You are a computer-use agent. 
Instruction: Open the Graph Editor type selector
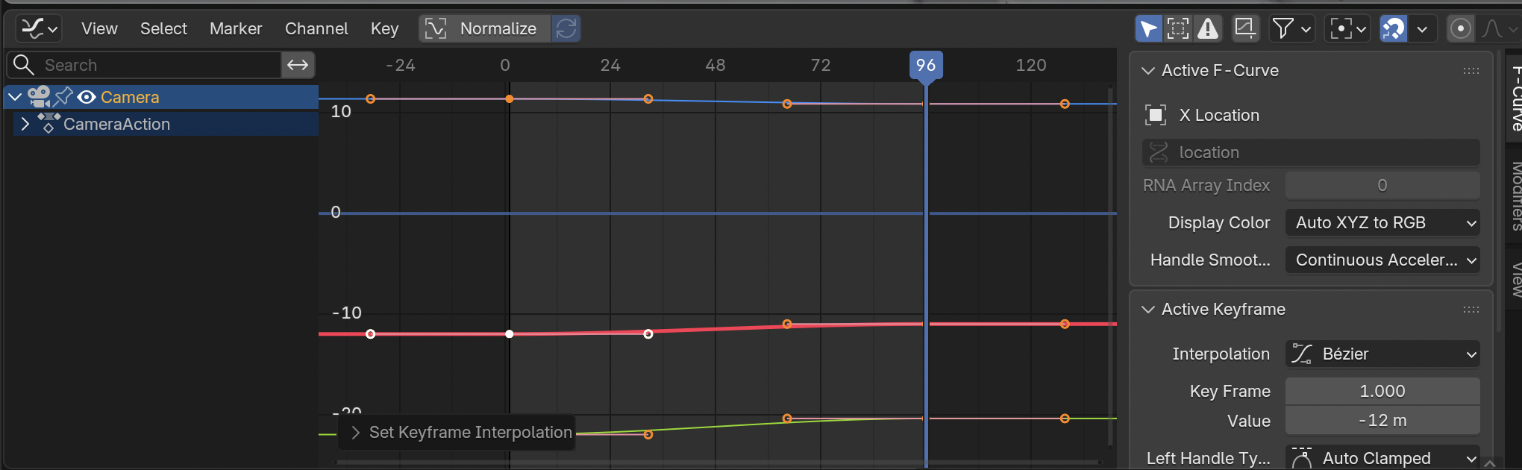(39, 29)
